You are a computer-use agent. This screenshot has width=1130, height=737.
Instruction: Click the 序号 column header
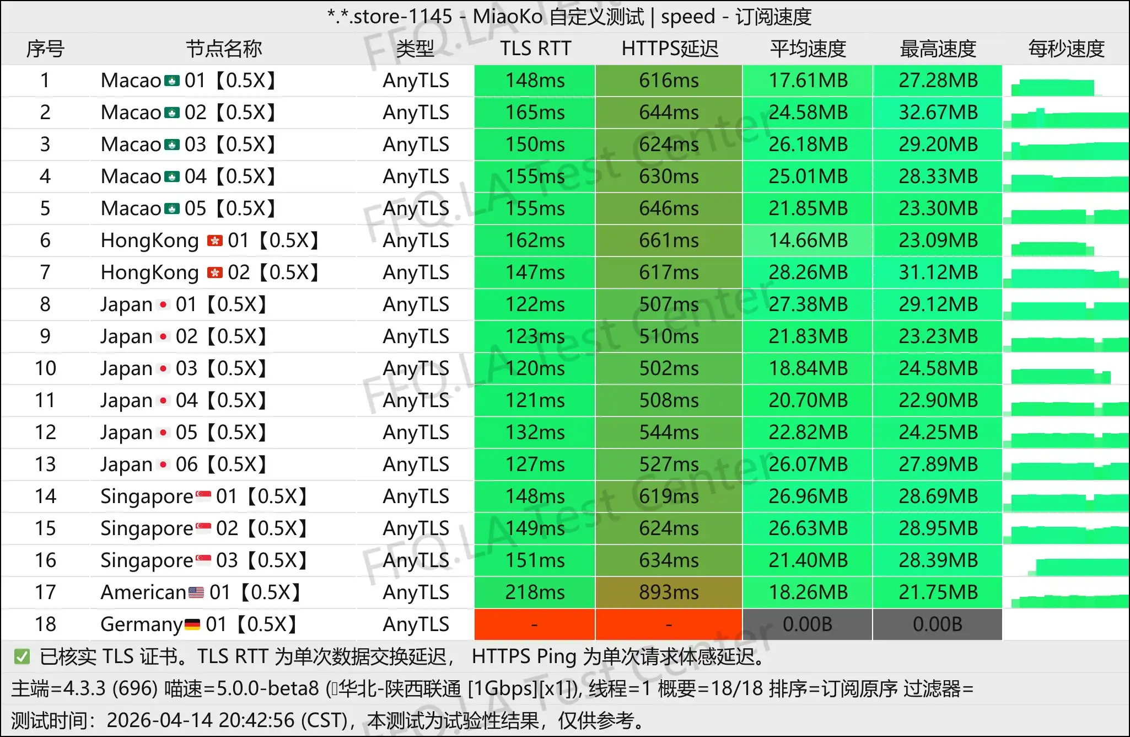coord(45,49)
